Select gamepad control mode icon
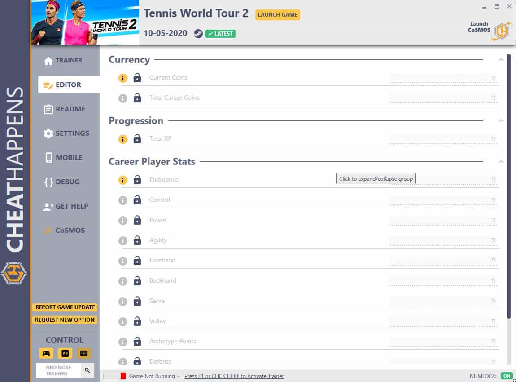The height and width of the screenshot is (382, 516). 46,353
